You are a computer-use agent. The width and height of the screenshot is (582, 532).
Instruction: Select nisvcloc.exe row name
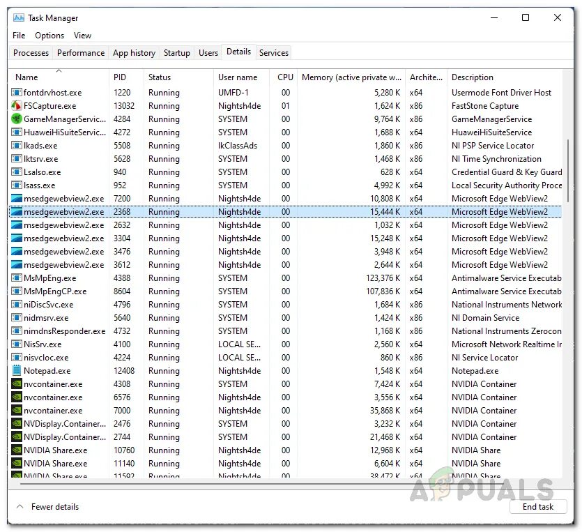(46, 357)
